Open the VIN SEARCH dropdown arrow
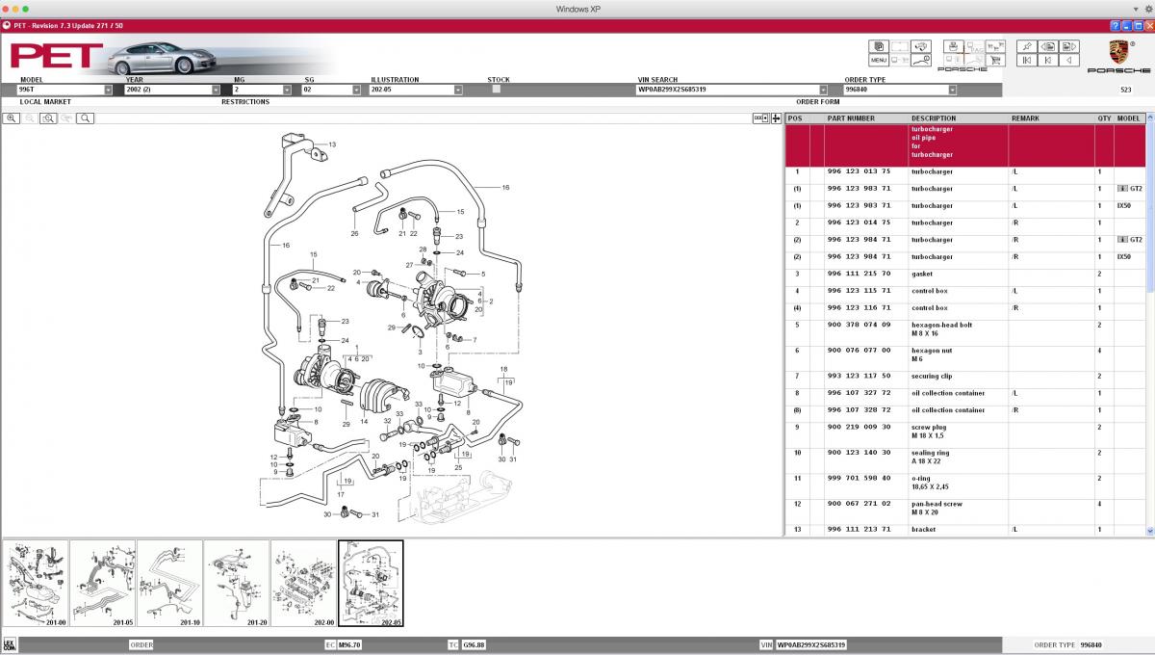Image resolution: width=1155 pixels, height=655 pixels. pyautogui.click(x=824, y=90)
